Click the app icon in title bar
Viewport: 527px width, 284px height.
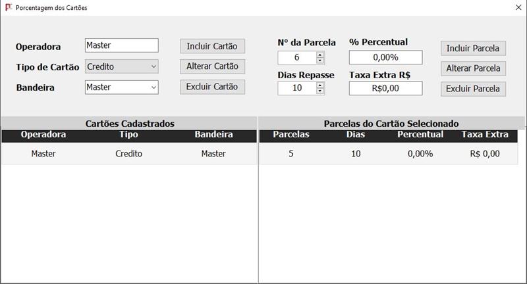coord(9,7)
